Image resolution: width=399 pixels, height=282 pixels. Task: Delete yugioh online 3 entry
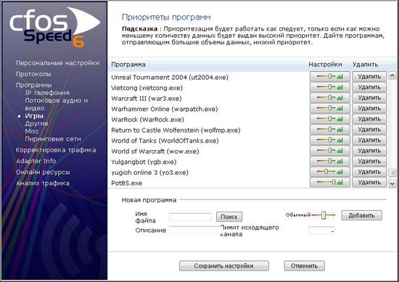point(369,172)
